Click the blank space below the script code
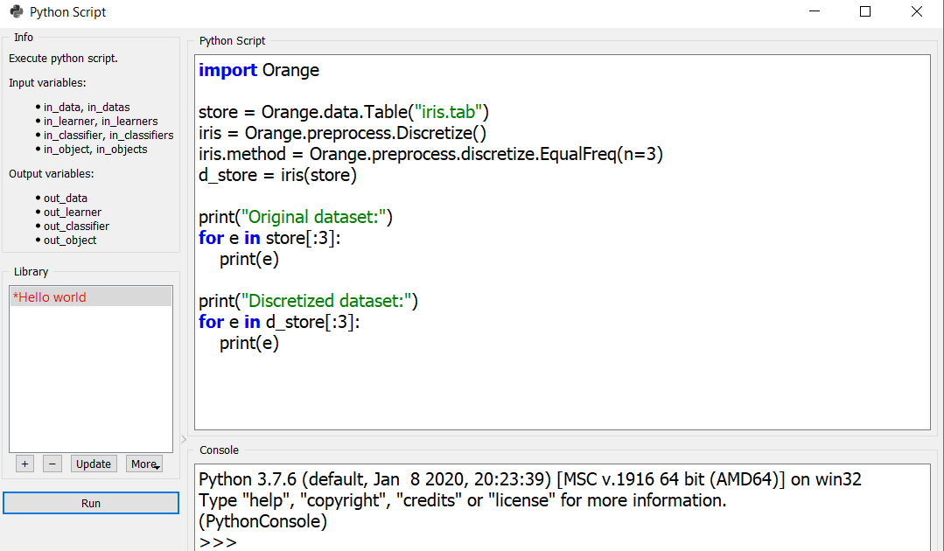Image resolution: width=944 pixels, height=551 pixels. (x=560, y=394)
